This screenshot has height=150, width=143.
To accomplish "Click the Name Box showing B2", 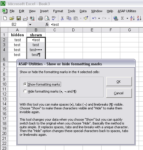I will click(x=14, y=25).
